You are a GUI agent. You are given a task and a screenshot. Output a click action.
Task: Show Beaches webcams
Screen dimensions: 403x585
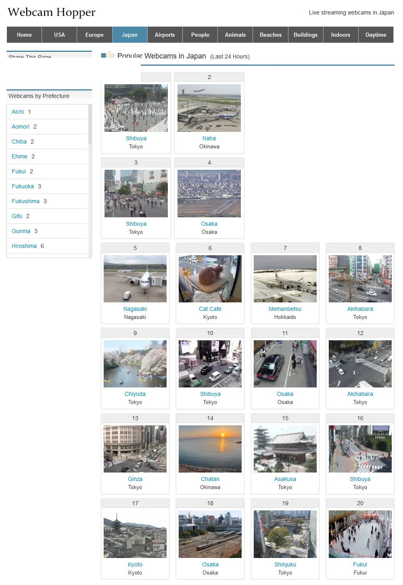tap(271, 35)
